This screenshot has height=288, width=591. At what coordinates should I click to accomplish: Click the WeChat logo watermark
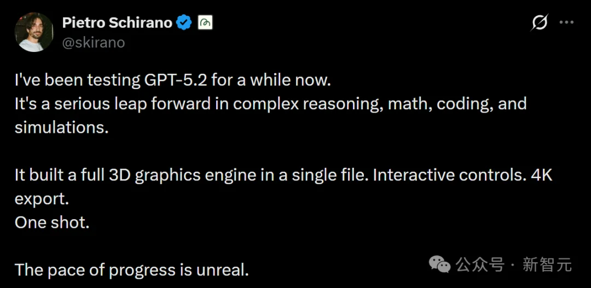click(439, 265)
